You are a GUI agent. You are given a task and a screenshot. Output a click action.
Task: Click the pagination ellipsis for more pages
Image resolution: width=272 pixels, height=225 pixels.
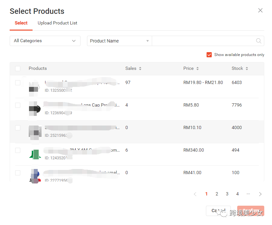click(248, 194)
